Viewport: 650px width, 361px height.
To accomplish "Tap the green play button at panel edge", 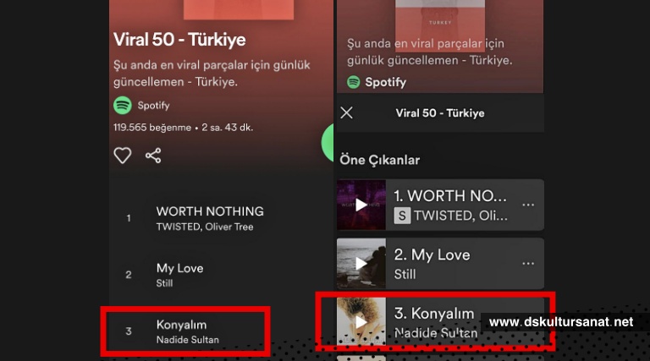I will click(328, 142).
